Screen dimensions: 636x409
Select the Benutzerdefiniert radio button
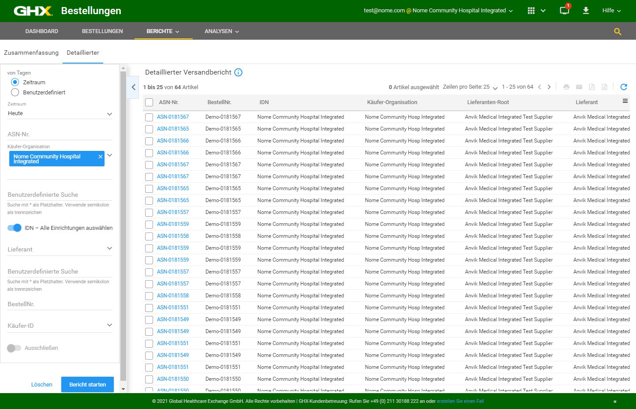(x=15, y=92)
